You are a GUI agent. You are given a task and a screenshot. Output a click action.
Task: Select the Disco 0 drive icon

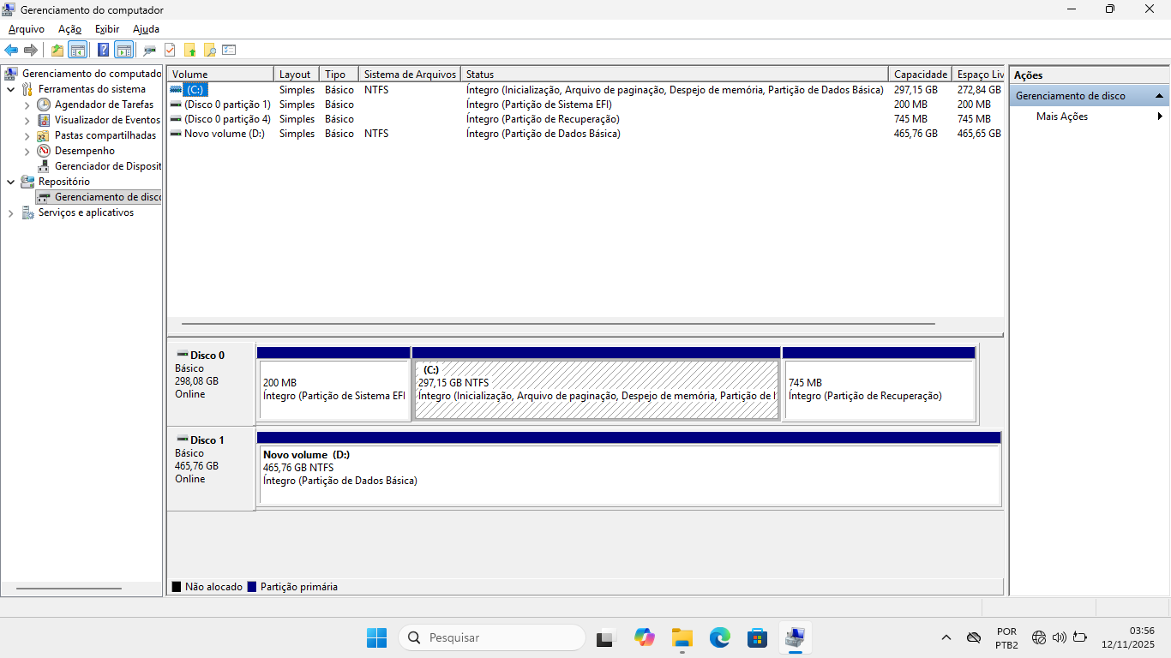(x=183, y=354)
